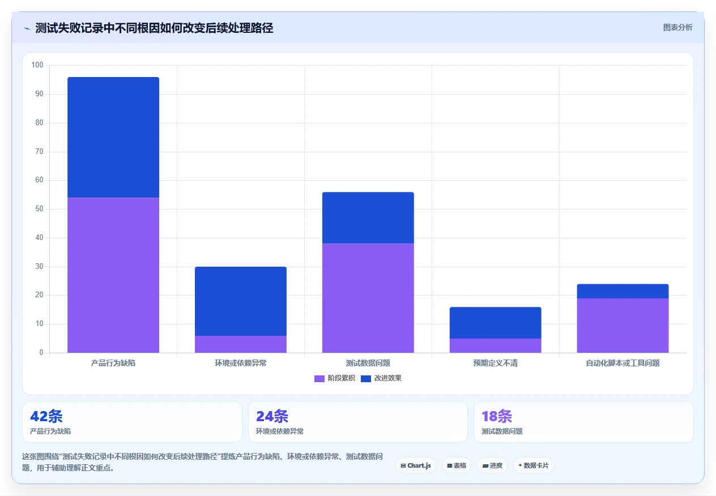Click the y-axis value 0
Image resolution: width=716 pixels, height=496 pixels.
tap(41, 353)
